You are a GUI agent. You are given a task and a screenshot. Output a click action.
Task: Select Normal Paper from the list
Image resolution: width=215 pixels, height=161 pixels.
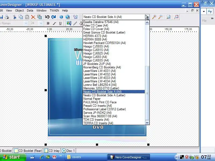pos(92,99)
